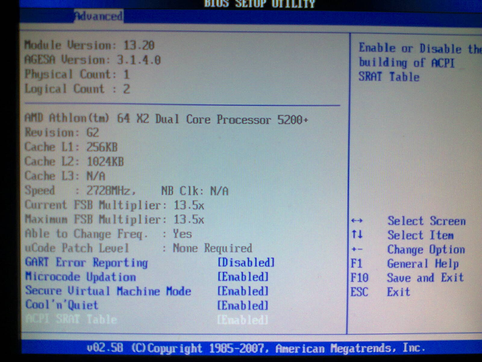This screenshot has width=482, height=362.
Task: Click the Physical Count: 1 line
Action: [77, 74]
